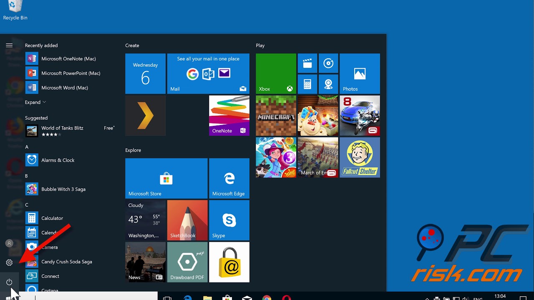
Task: Open the Microsoft Store tile
Action: tap(166, 178)
